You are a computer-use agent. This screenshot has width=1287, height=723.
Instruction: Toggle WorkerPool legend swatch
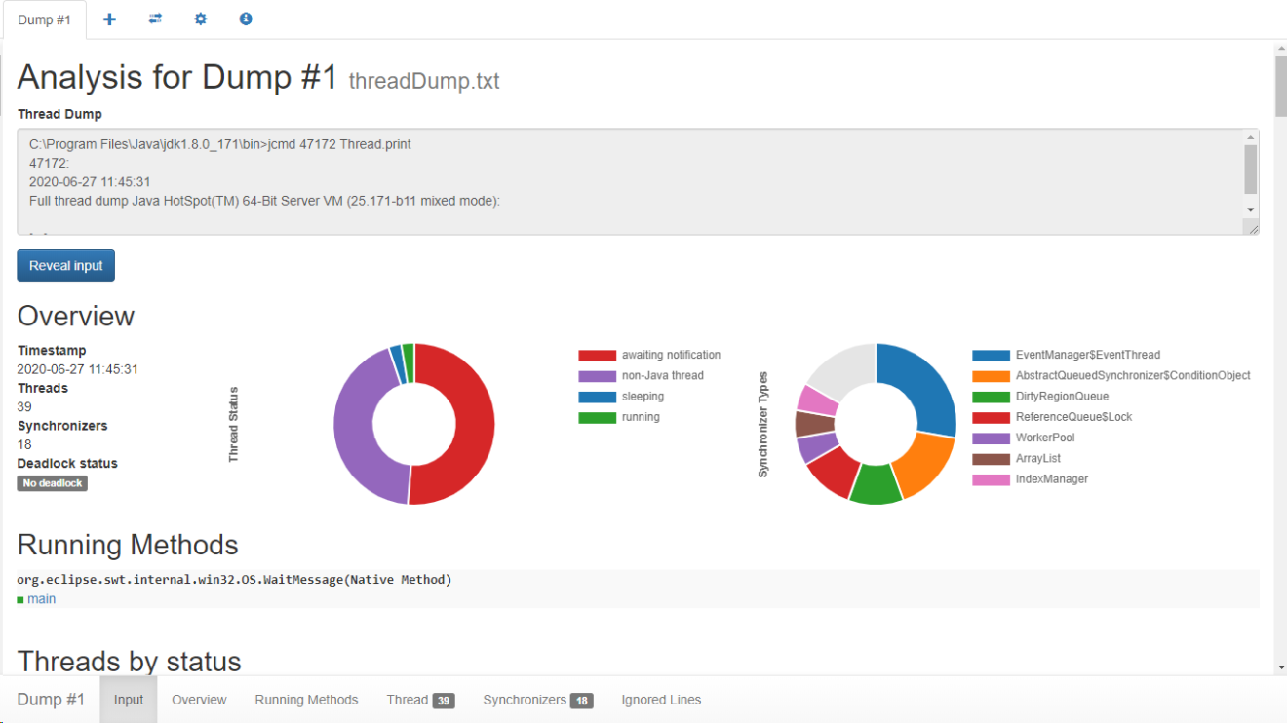(991, 438)
